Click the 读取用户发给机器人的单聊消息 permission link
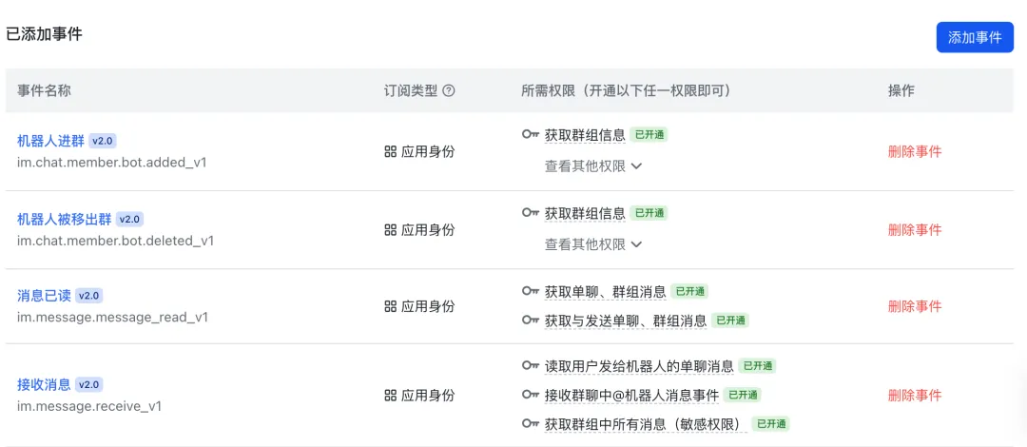The width and height of the screenshot is (1027, 447). (638, 366)
